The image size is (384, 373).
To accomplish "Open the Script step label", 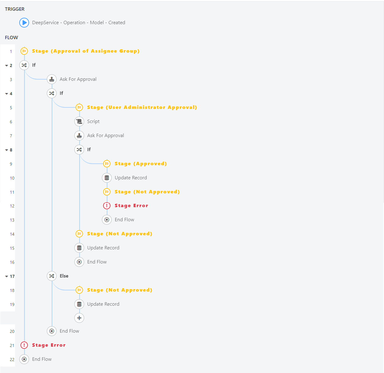I will [93, 121].
